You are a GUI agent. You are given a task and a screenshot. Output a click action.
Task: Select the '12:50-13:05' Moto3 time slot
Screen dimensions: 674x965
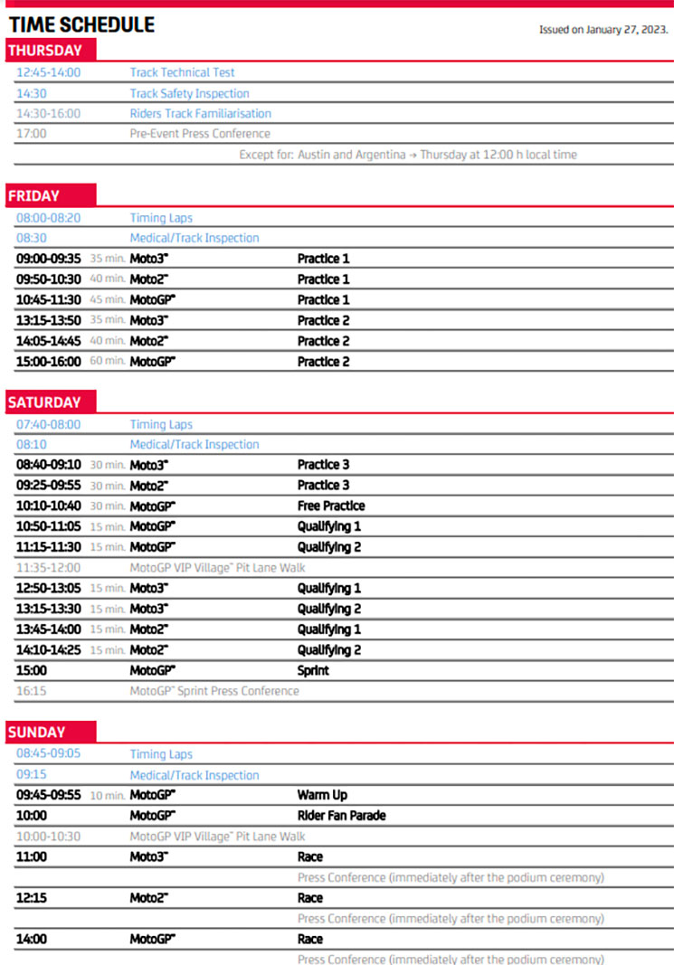[48, 589]
